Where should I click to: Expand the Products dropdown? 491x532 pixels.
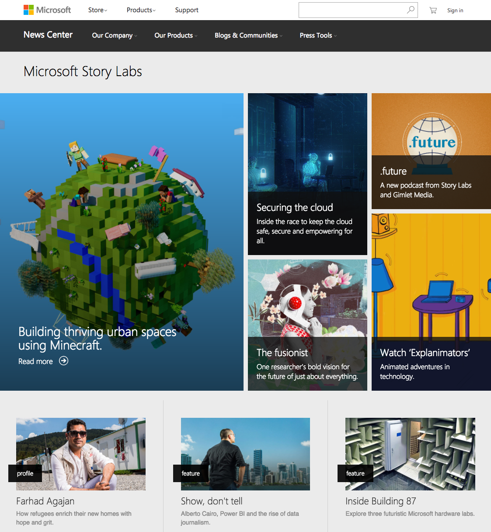pos(141,10)
